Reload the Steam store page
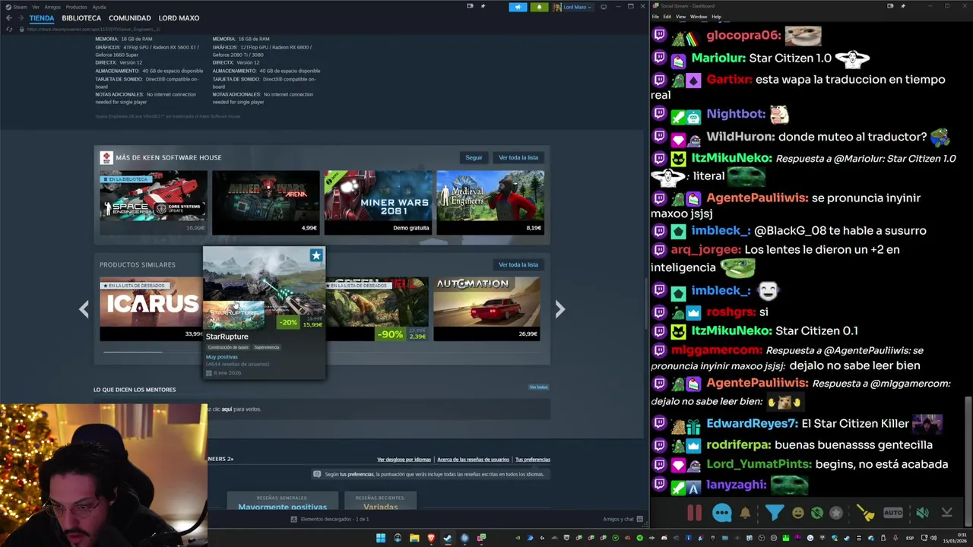The image size is (973, 547). (x=9, y=29)
